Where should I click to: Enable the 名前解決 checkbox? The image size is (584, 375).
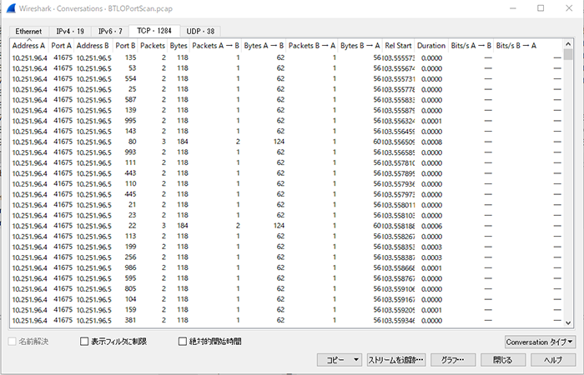coord(11,342)
